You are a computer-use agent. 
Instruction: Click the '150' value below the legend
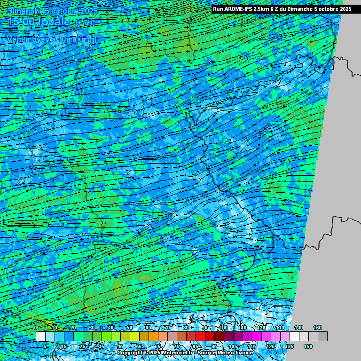click(x=308, y=346)
